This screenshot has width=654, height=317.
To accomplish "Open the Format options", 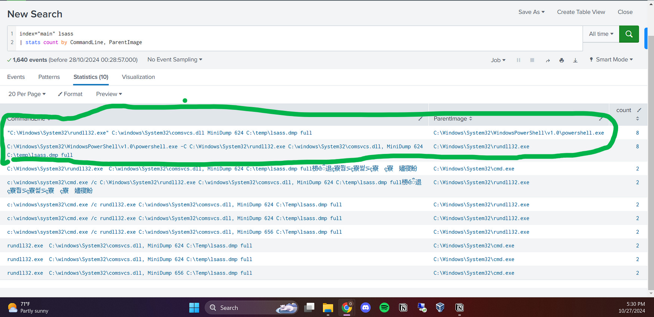I will tap(70, 94).
